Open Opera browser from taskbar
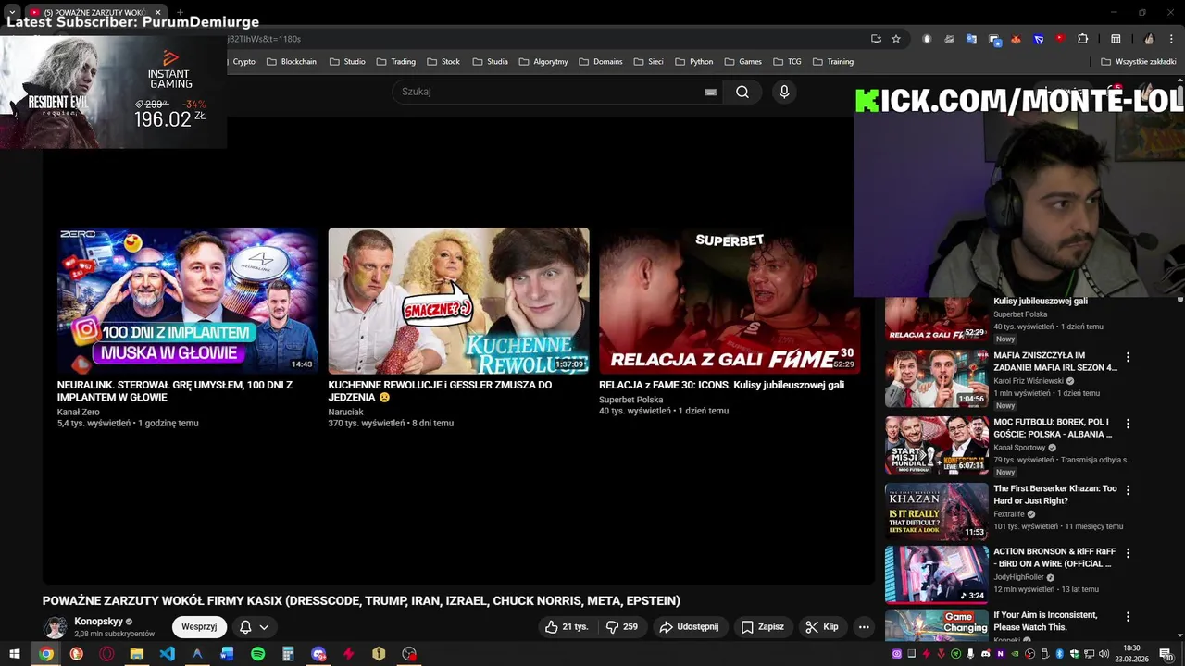This screenshot has width=1185, height=666. point(106,654)
